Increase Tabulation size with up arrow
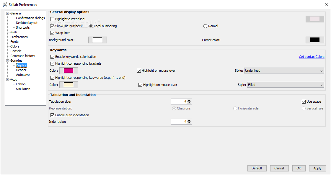This screenshot has width=331, height=175. point(189,100)
